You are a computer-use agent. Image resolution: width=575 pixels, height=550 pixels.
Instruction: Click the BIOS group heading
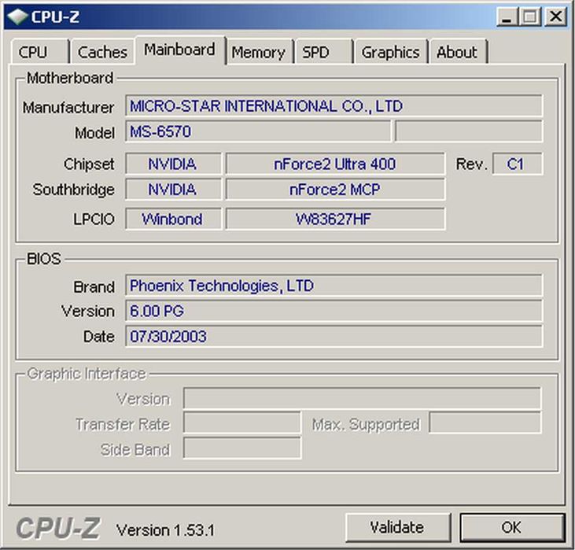(43, 259)
